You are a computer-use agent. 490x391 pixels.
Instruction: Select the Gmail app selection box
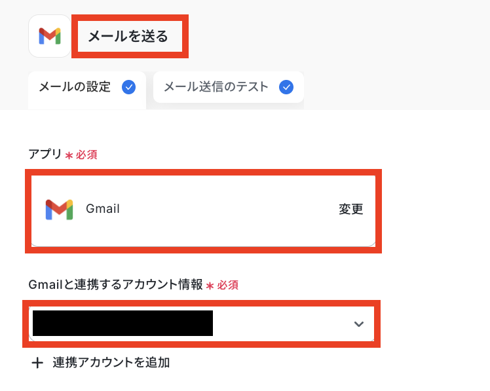click(x=203, y=211)
